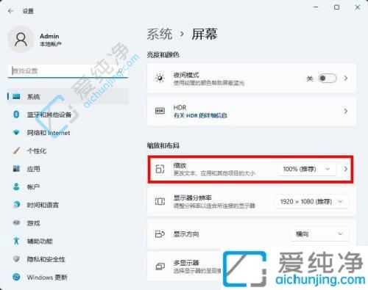The width and height of the screenshot is (368, 290).
Task: Click the network Wi-Fi icon in sidebar
Action: click(16, 132)
